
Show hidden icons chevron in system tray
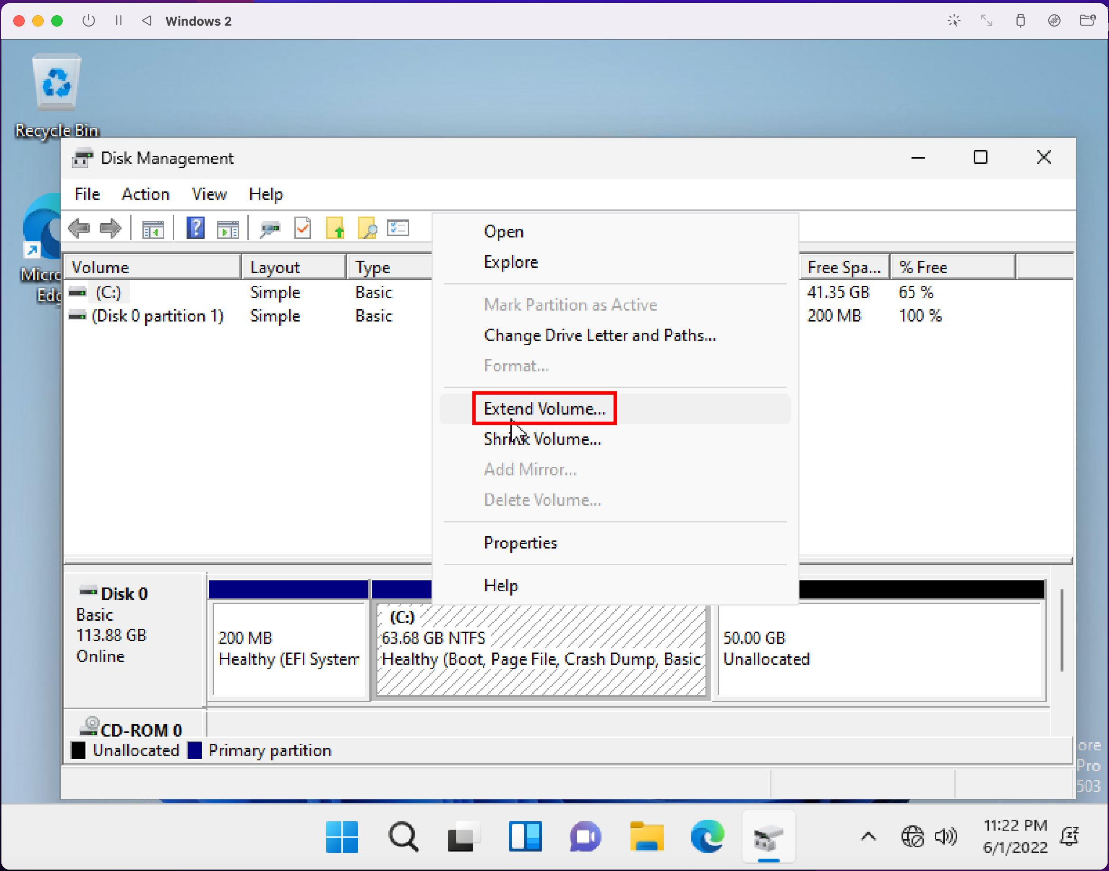tap(868, 836)
